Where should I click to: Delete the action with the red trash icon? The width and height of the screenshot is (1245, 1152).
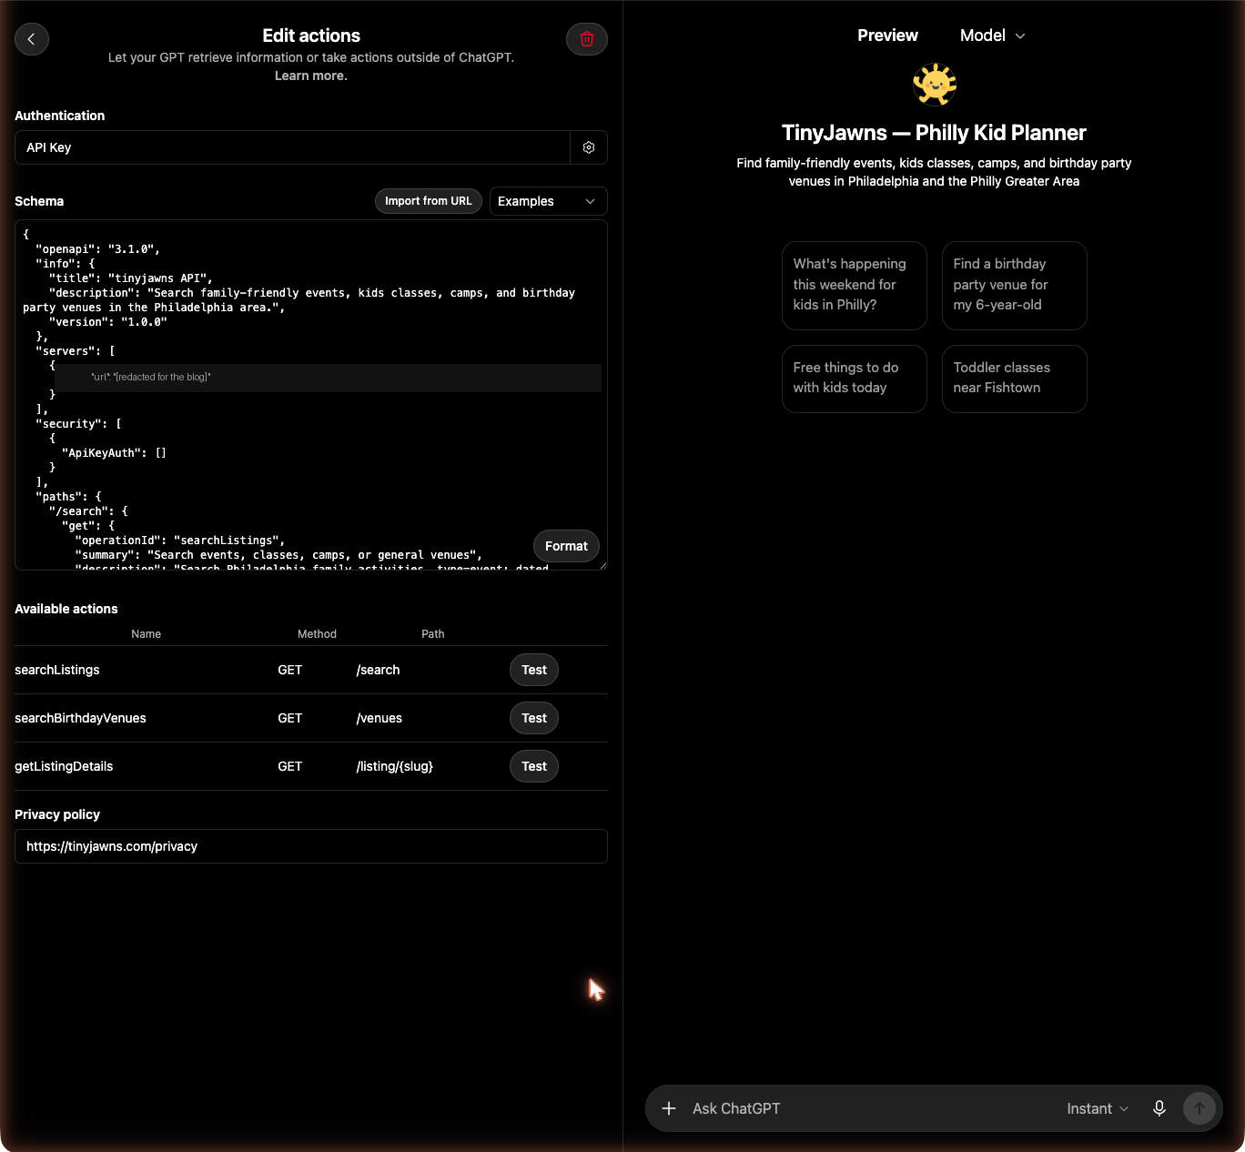(x=587, y=39)
